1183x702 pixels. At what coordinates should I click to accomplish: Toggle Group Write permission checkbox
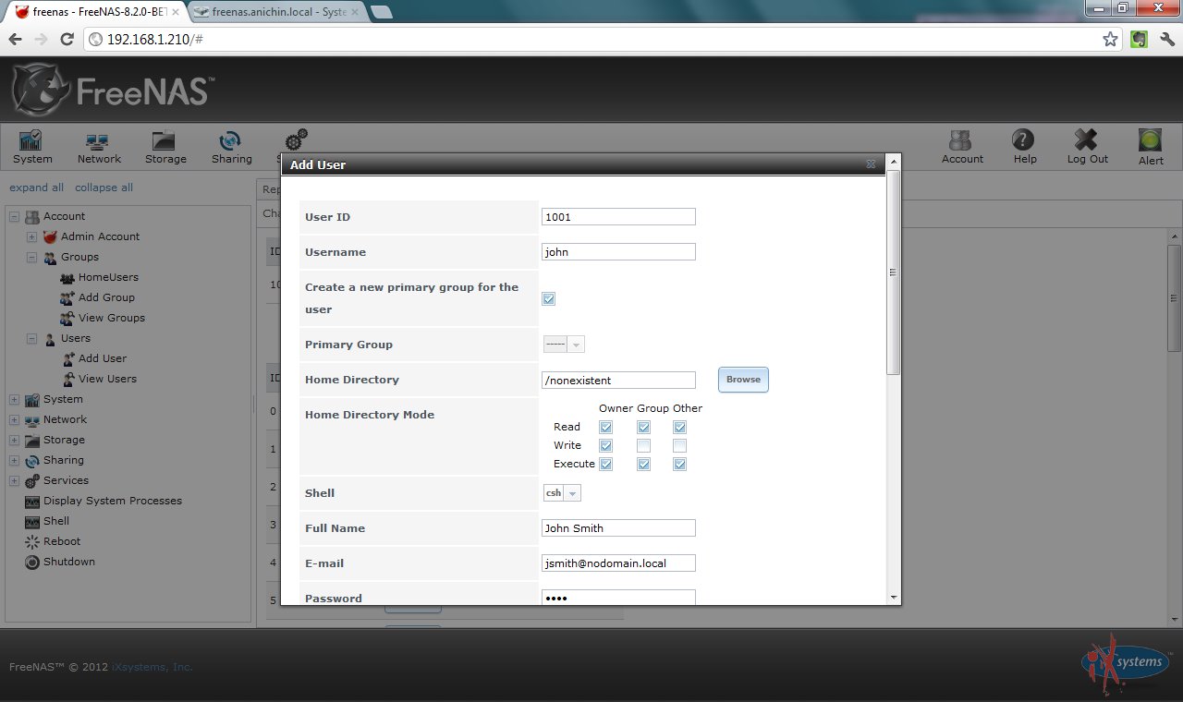pyautogui.click(x=643, y=445)
